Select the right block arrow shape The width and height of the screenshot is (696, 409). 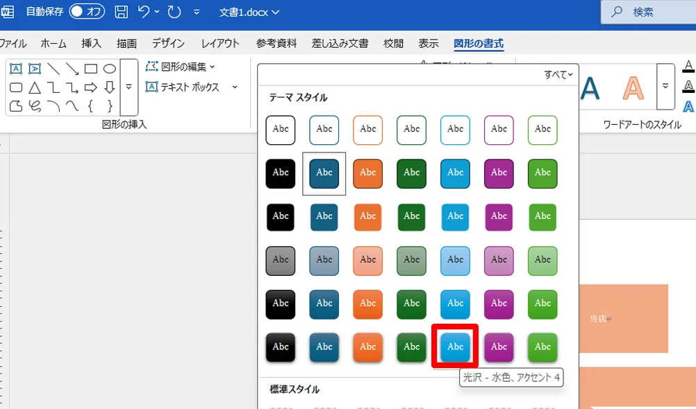pyautogui.click(x=90, y=87)
